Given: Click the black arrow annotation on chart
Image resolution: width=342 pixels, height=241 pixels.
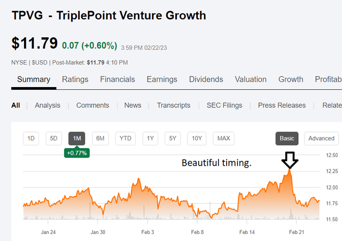Looking at the screenshot, I should (x=291, y=159).
